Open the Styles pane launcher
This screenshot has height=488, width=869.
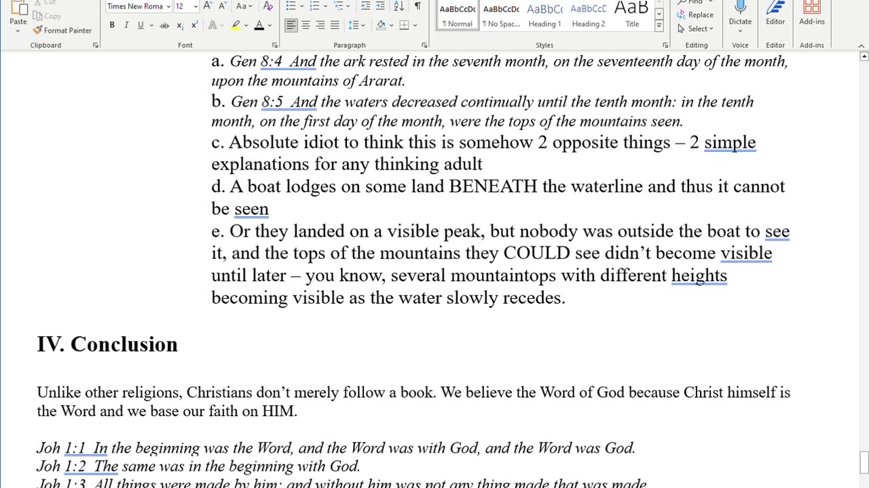coord(665,45)
